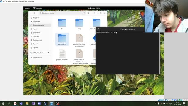Open the path bar three-dot menu
188x106 pixels.
[84, 13]
